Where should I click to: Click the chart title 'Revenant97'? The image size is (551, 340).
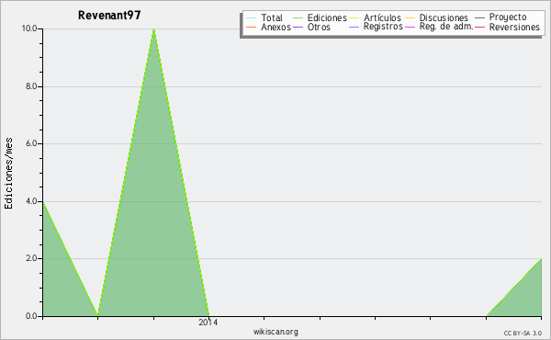109,15
